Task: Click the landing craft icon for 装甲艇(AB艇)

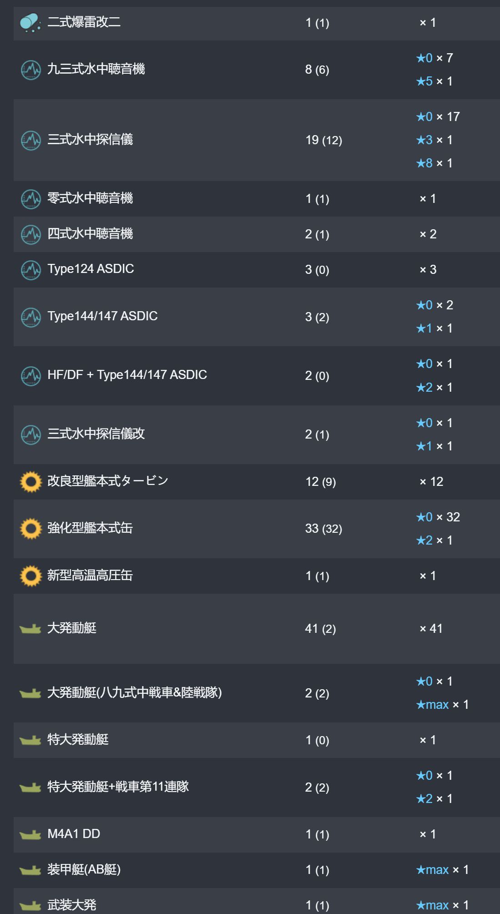Action: pos(30,870)
